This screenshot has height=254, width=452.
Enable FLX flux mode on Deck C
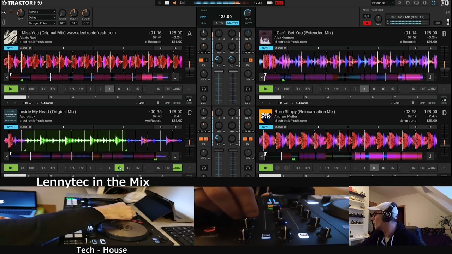(43, 168)
